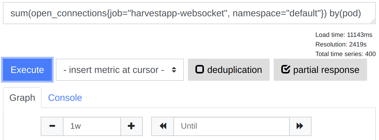Move graph end time forward with fast-forward icon
This screenshot has width=379, height=140.
pos(300,126)
